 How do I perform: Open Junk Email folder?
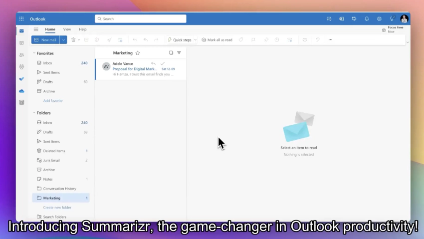[61, 160]
